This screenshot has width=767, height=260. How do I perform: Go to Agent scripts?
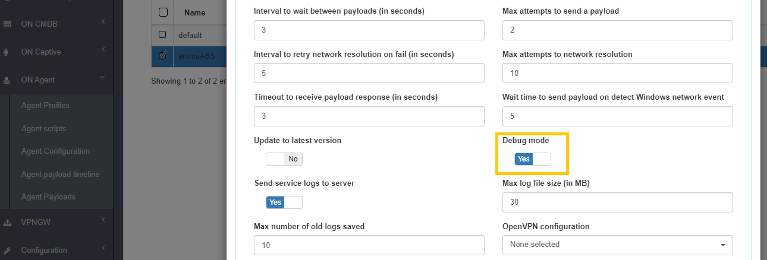click(43, 128)
